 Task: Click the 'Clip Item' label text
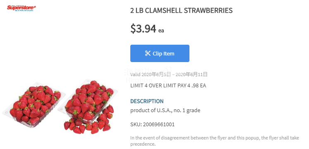coord(163,54)
